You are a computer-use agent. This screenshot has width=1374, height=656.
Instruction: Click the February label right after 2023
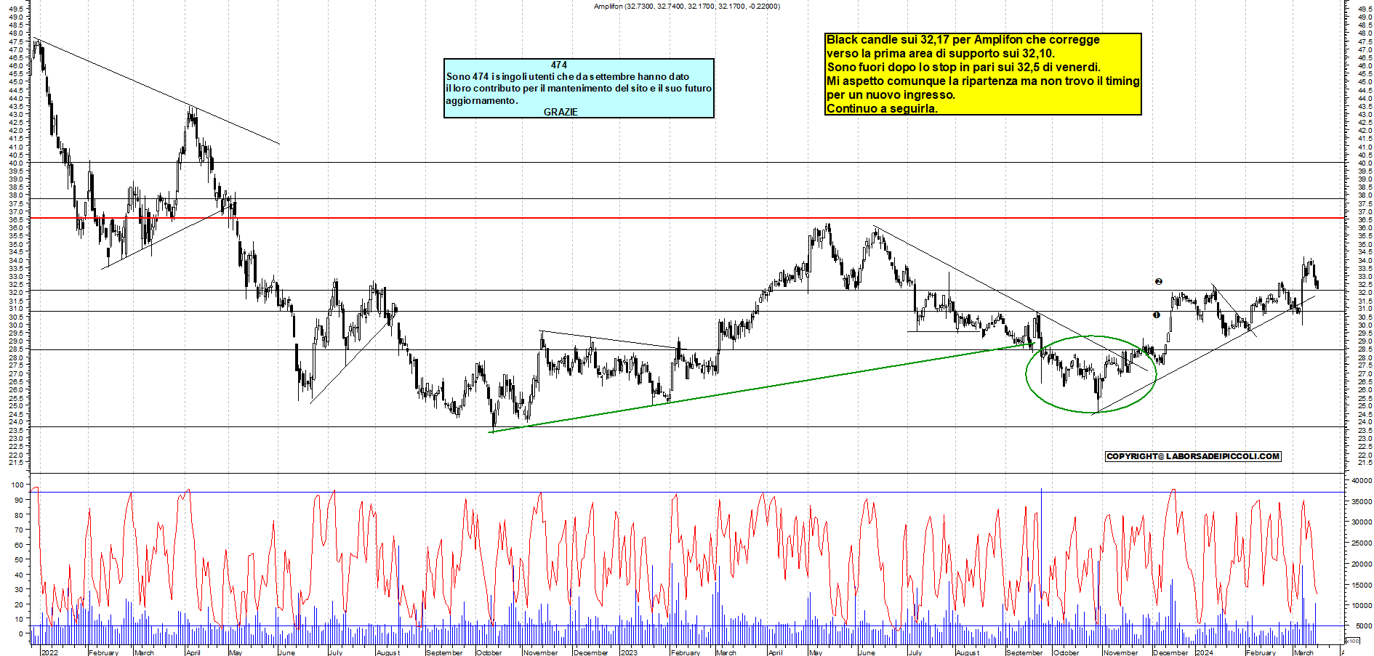point(686,652)
